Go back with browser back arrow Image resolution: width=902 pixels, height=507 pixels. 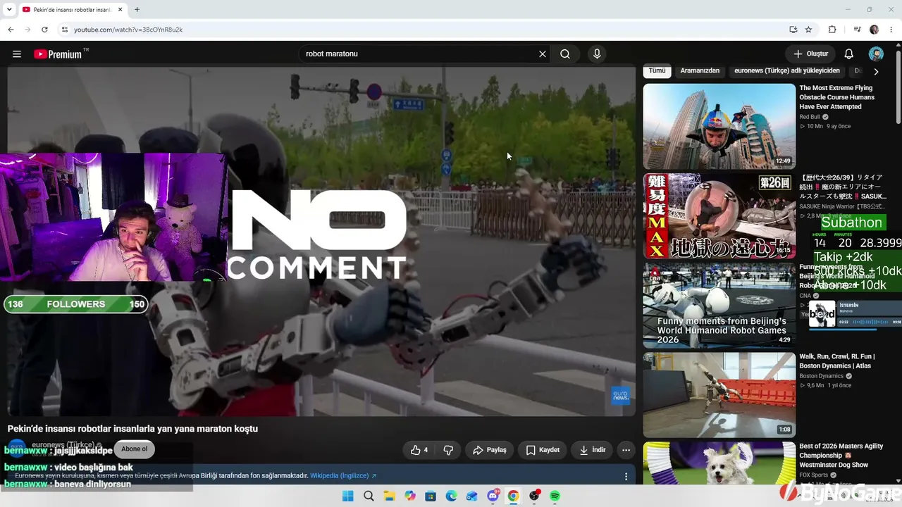pyautogui.click(x=11, y=30)
